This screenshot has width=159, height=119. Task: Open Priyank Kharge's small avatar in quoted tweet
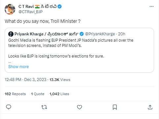pyautogui.click(x=11, y=34)
